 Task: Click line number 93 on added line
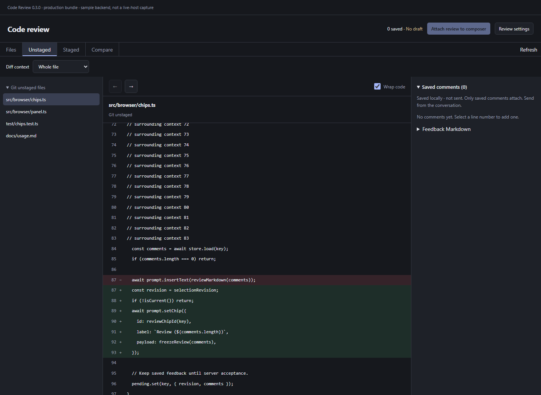point(113,352)
